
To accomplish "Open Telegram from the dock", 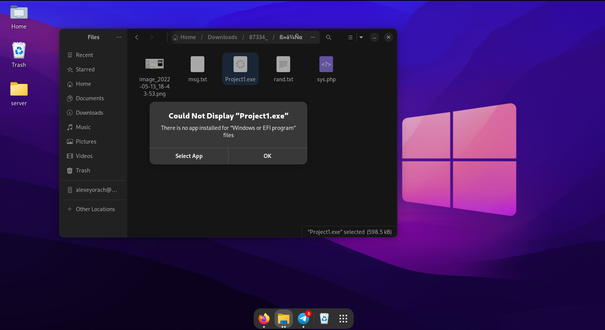I will coord(303,319).
